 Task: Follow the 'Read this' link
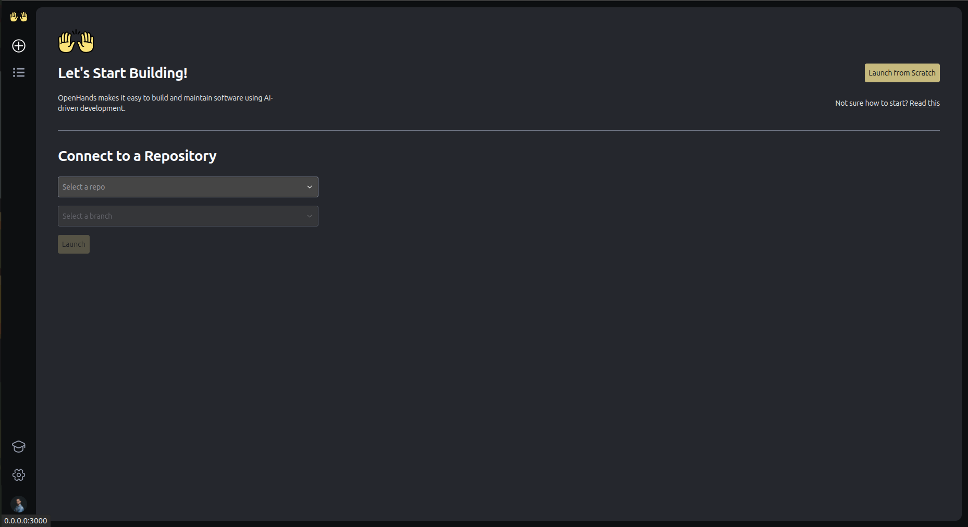925,103
